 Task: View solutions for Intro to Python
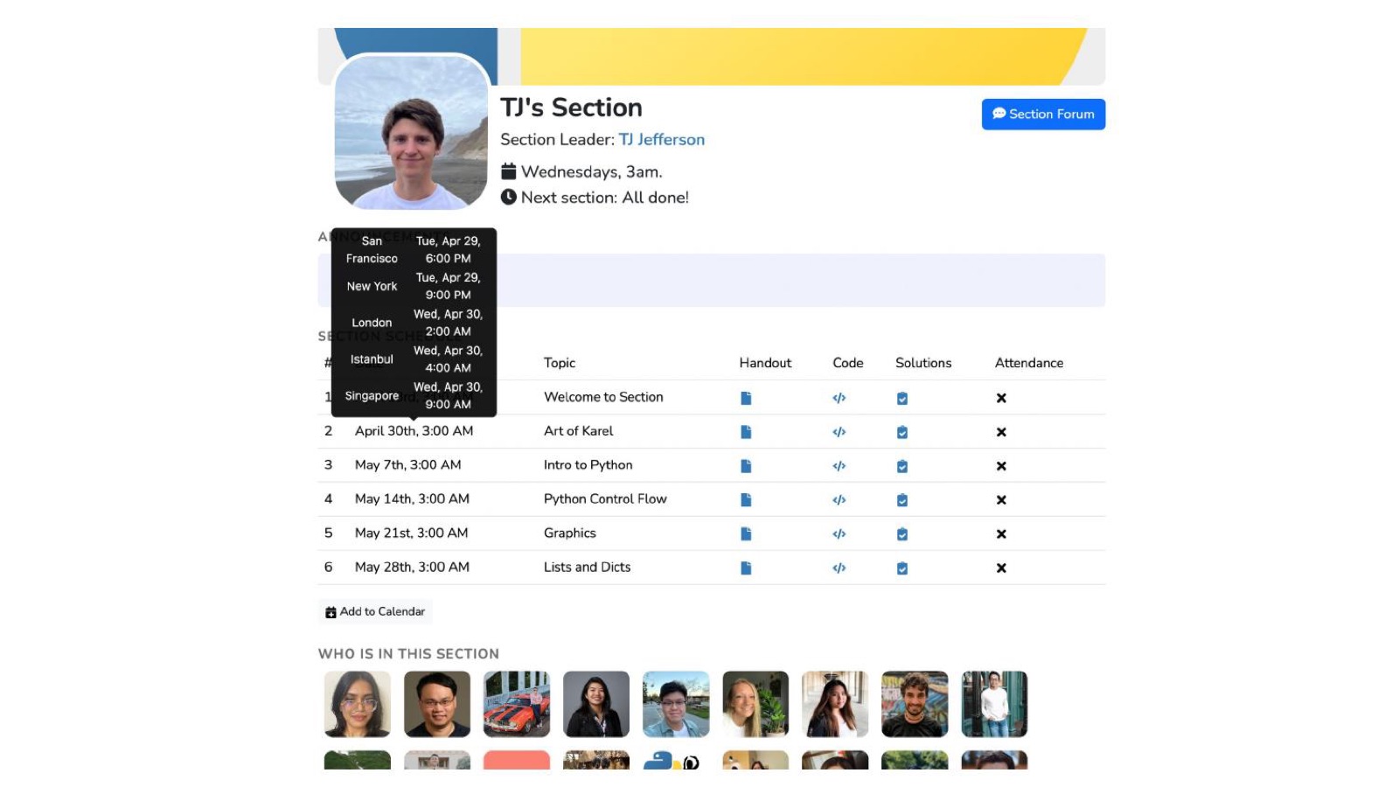point(902,466)
